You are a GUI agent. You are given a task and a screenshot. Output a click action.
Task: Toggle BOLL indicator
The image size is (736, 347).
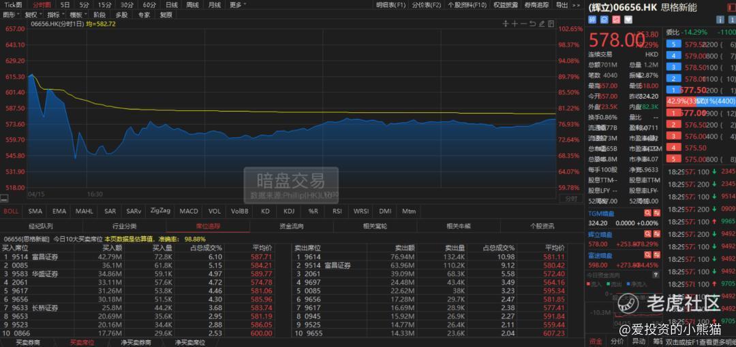11,211
